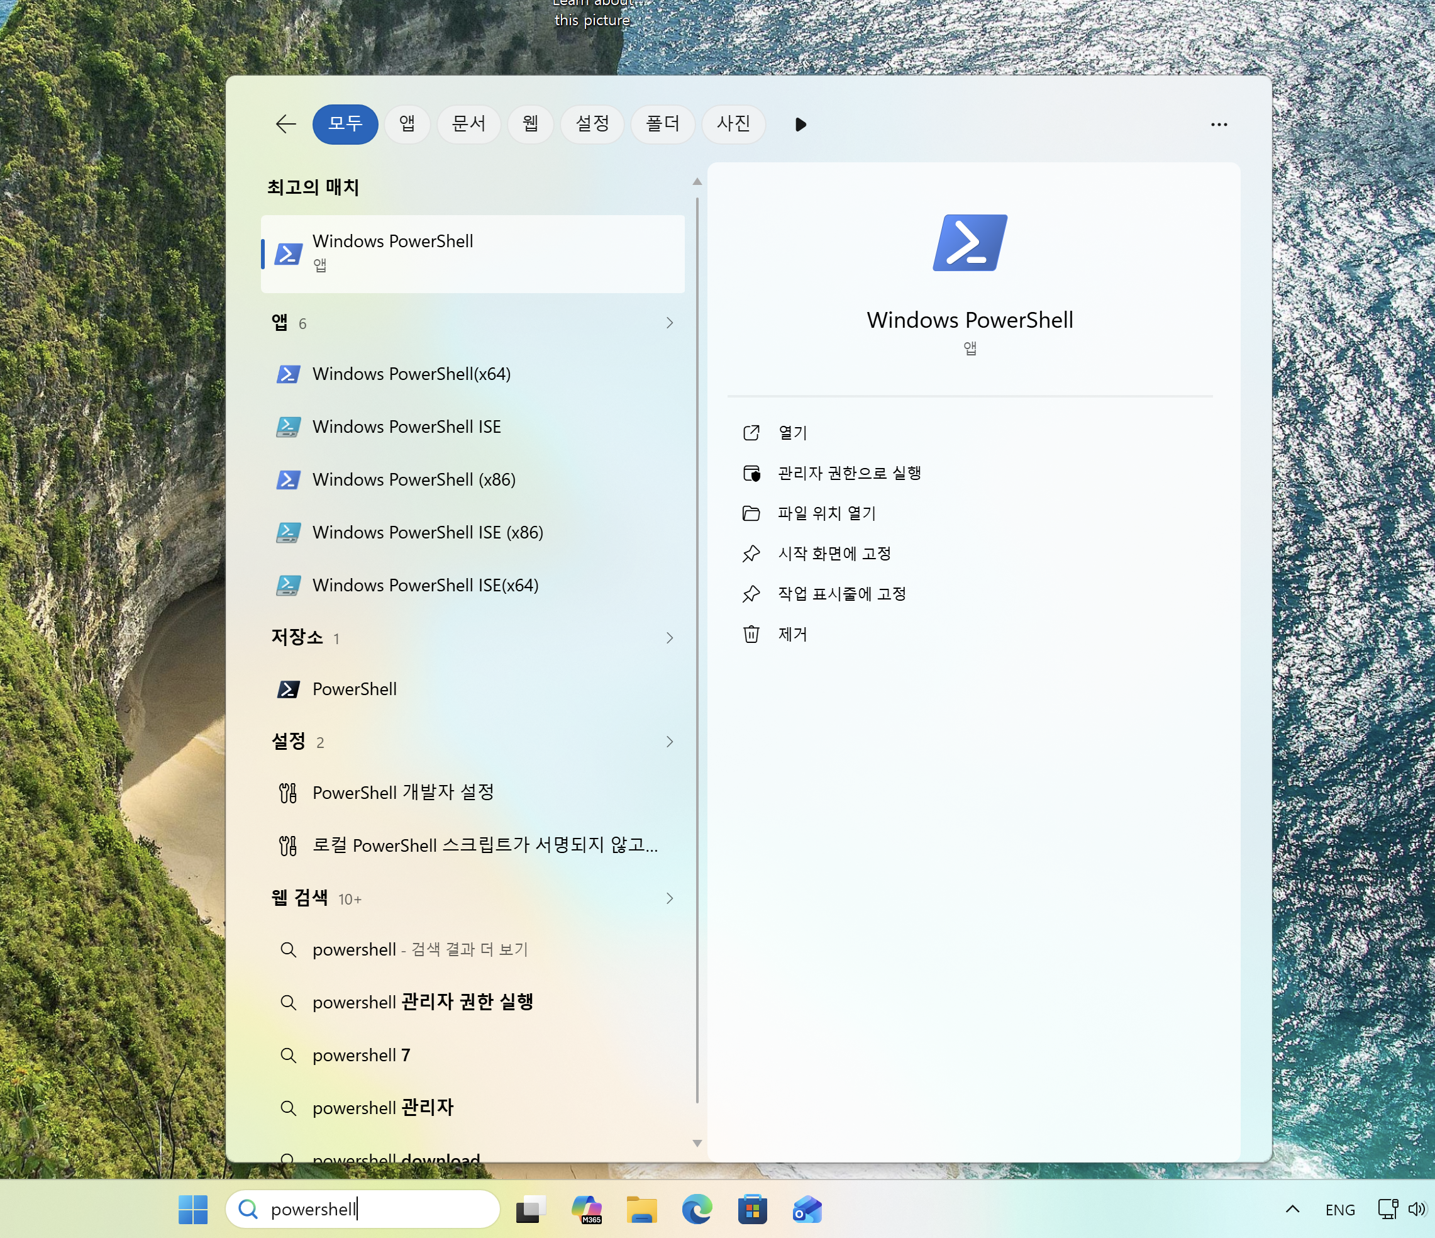Image resolution: width=1435 pixels, height=1238 pixels.
Task: Search web for powershell 관리자
Action: (473, 1108)
